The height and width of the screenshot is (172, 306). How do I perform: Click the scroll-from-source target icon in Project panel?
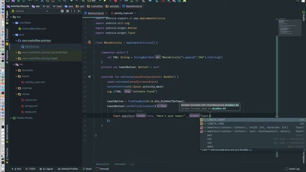[62, 11]
